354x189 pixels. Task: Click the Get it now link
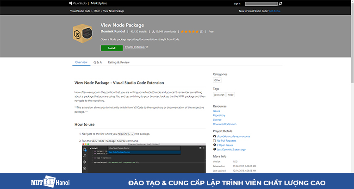pos(275,11)
